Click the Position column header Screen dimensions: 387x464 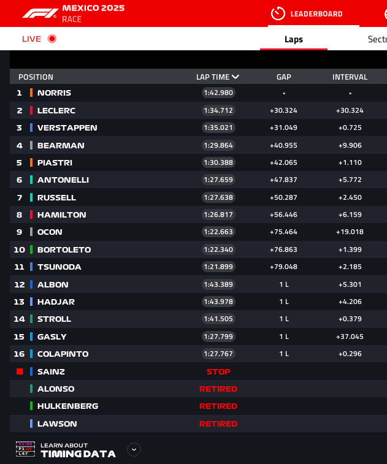pyautogui.click(x=36, y=77)
